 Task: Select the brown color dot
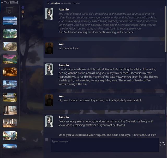23,12
